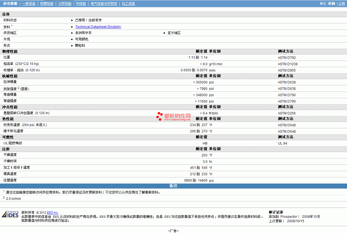Select the 所有数据 tab
This screenshot has height=233, width=347.
pyautogui.click(x=10, y=4)
